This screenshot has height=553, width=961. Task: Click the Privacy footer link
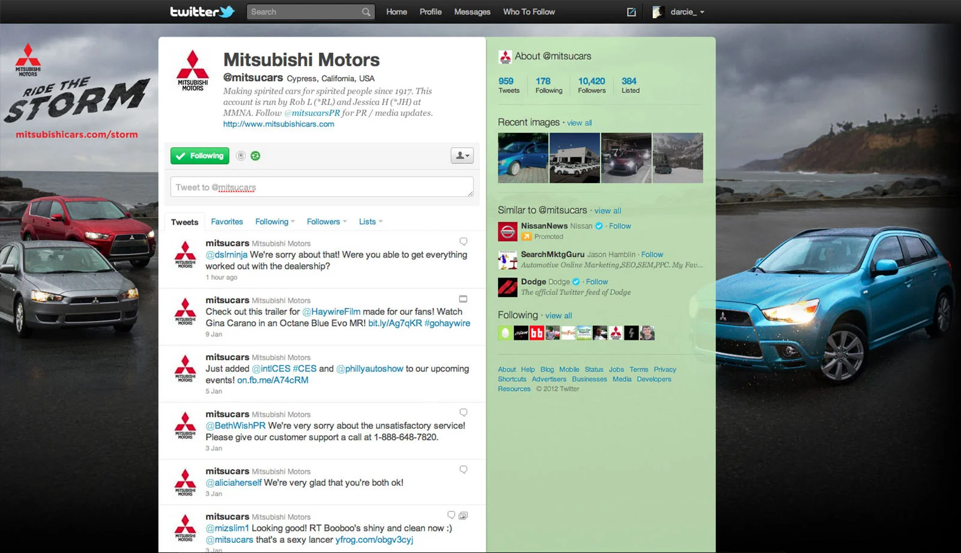point(665,369)
